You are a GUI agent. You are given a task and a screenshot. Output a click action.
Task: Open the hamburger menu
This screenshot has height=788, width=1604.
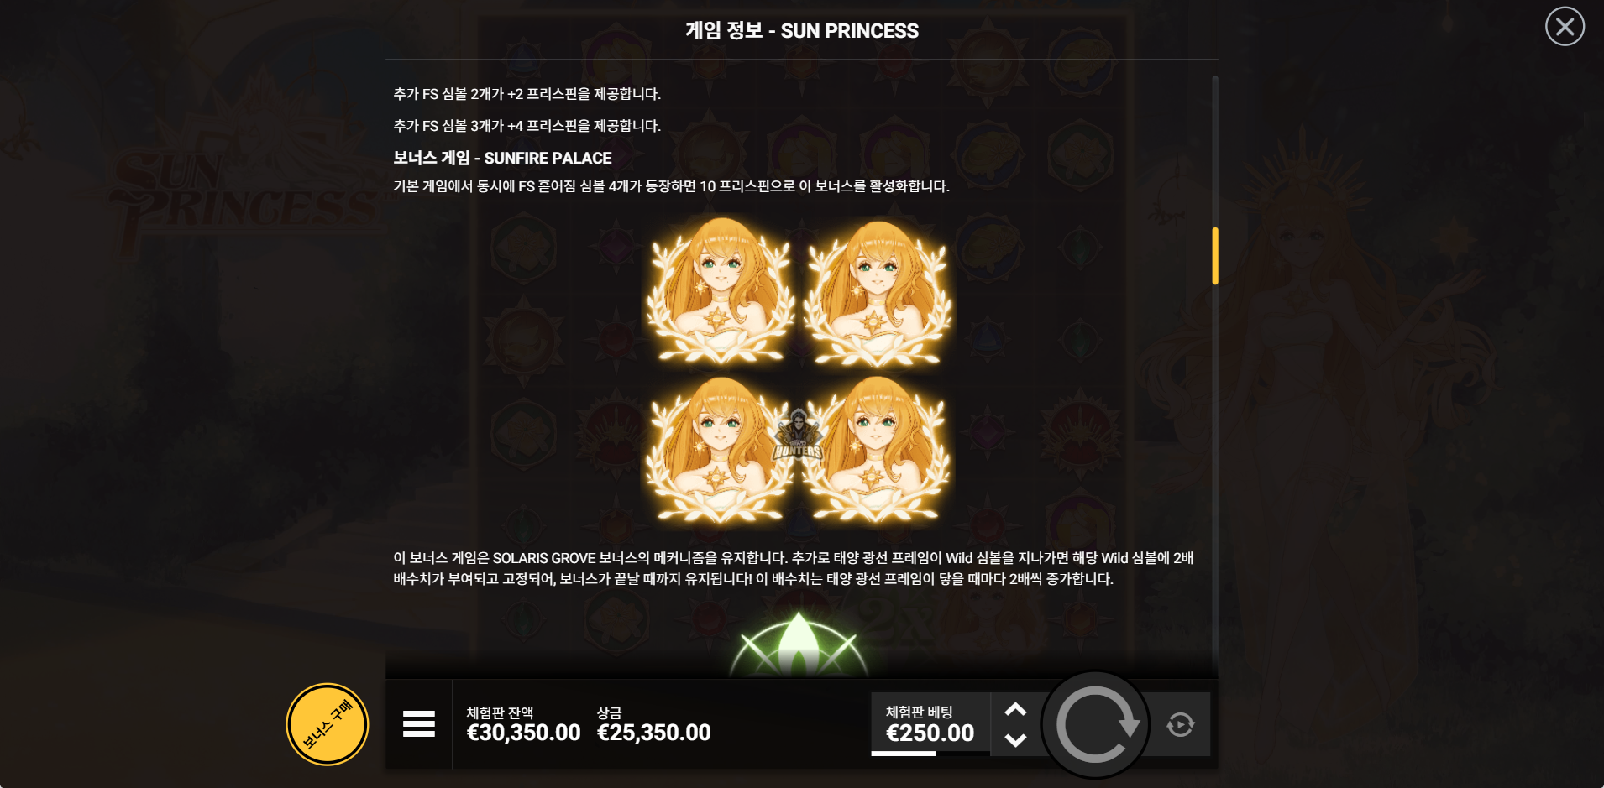coord(419,723)
